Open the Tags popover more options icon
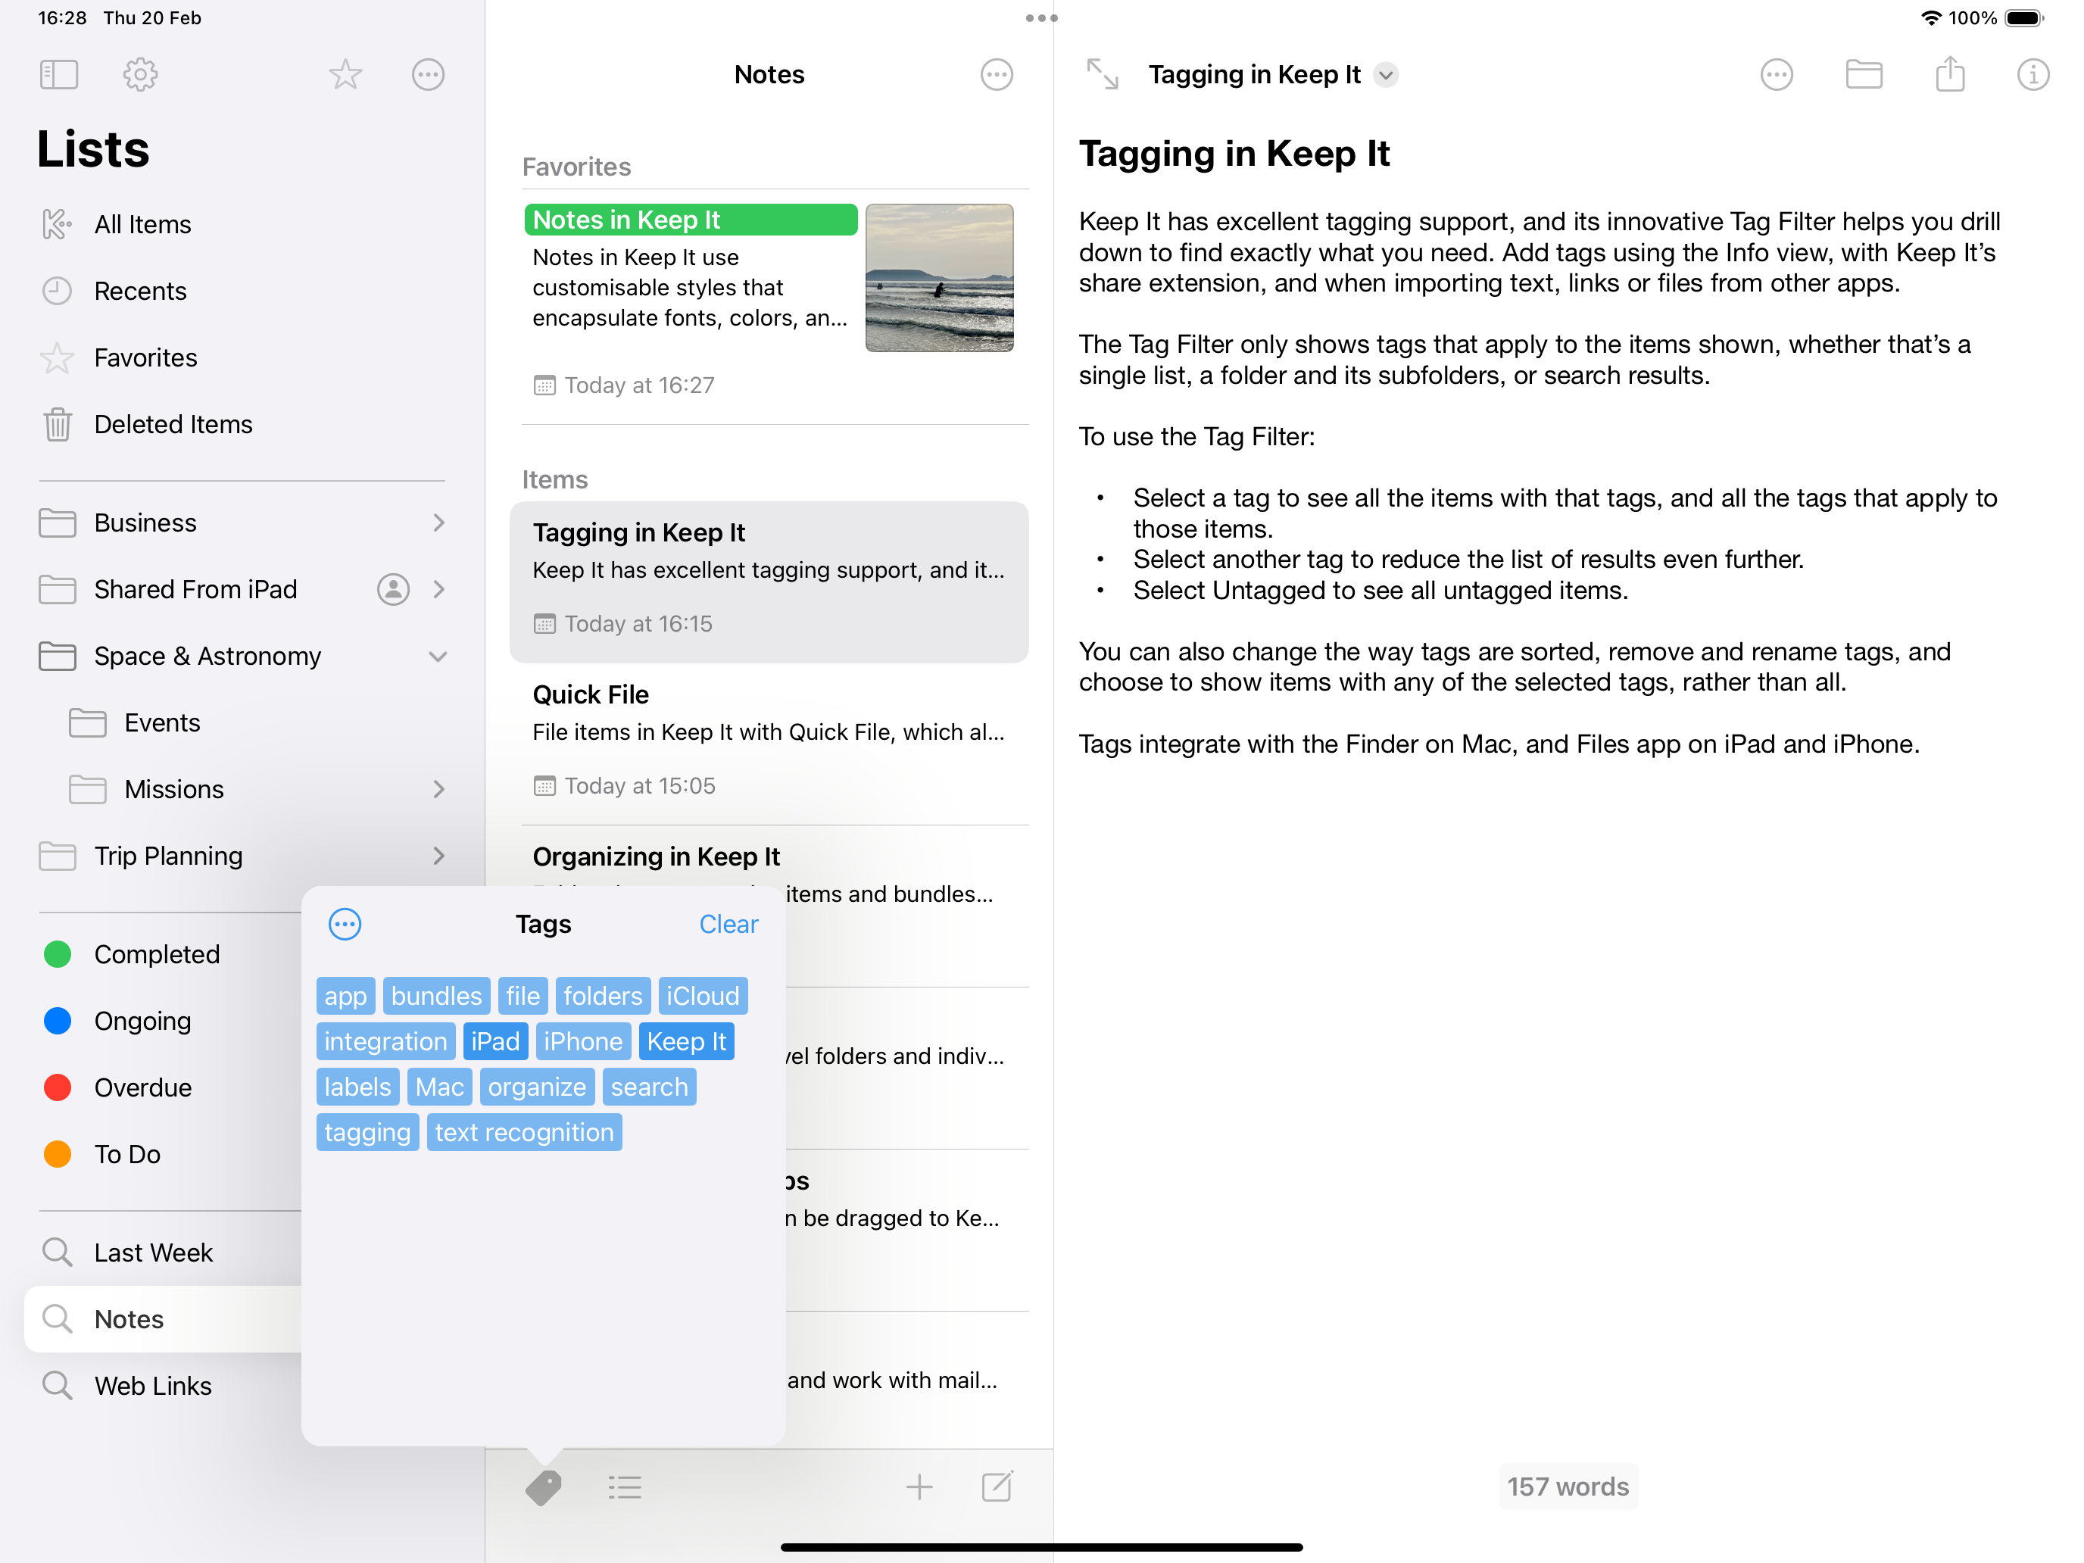This screenshot has width=2084, height=1563. coord(345,924)
